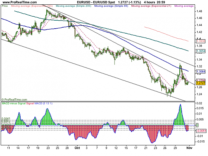Click second date 17 on time axis
This screenshot has height=156, width=208.
(135, 148)
